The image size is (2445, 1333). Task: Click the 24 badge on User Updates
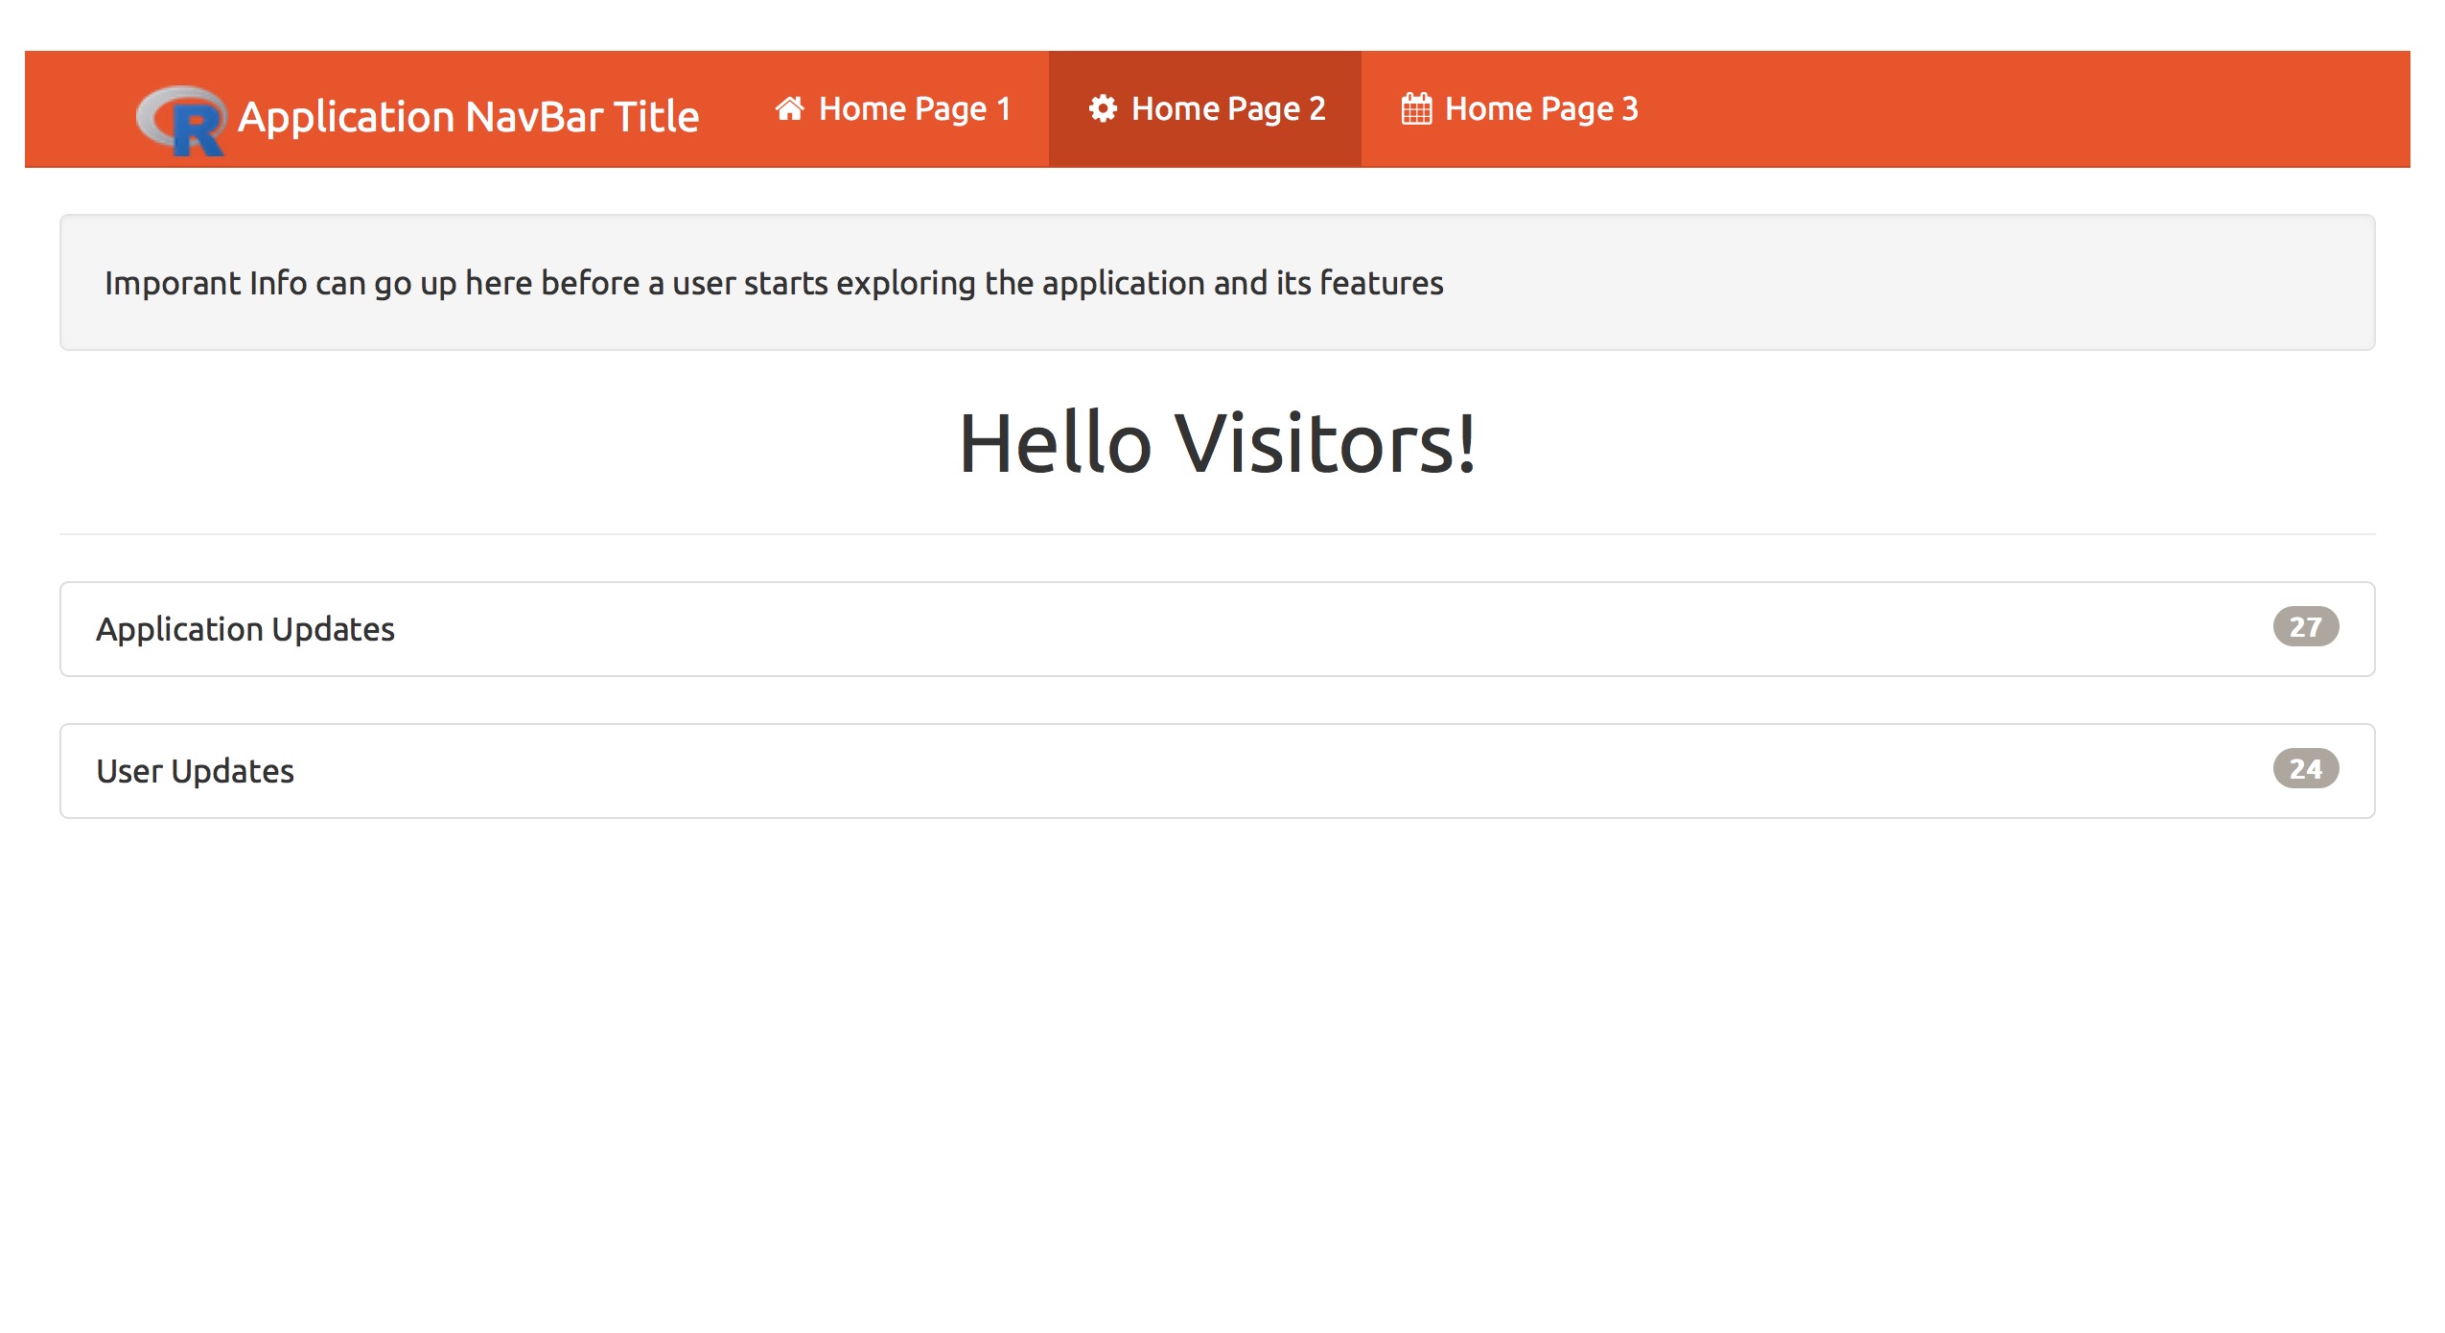pyautogui.click(x=2305, y=769)
